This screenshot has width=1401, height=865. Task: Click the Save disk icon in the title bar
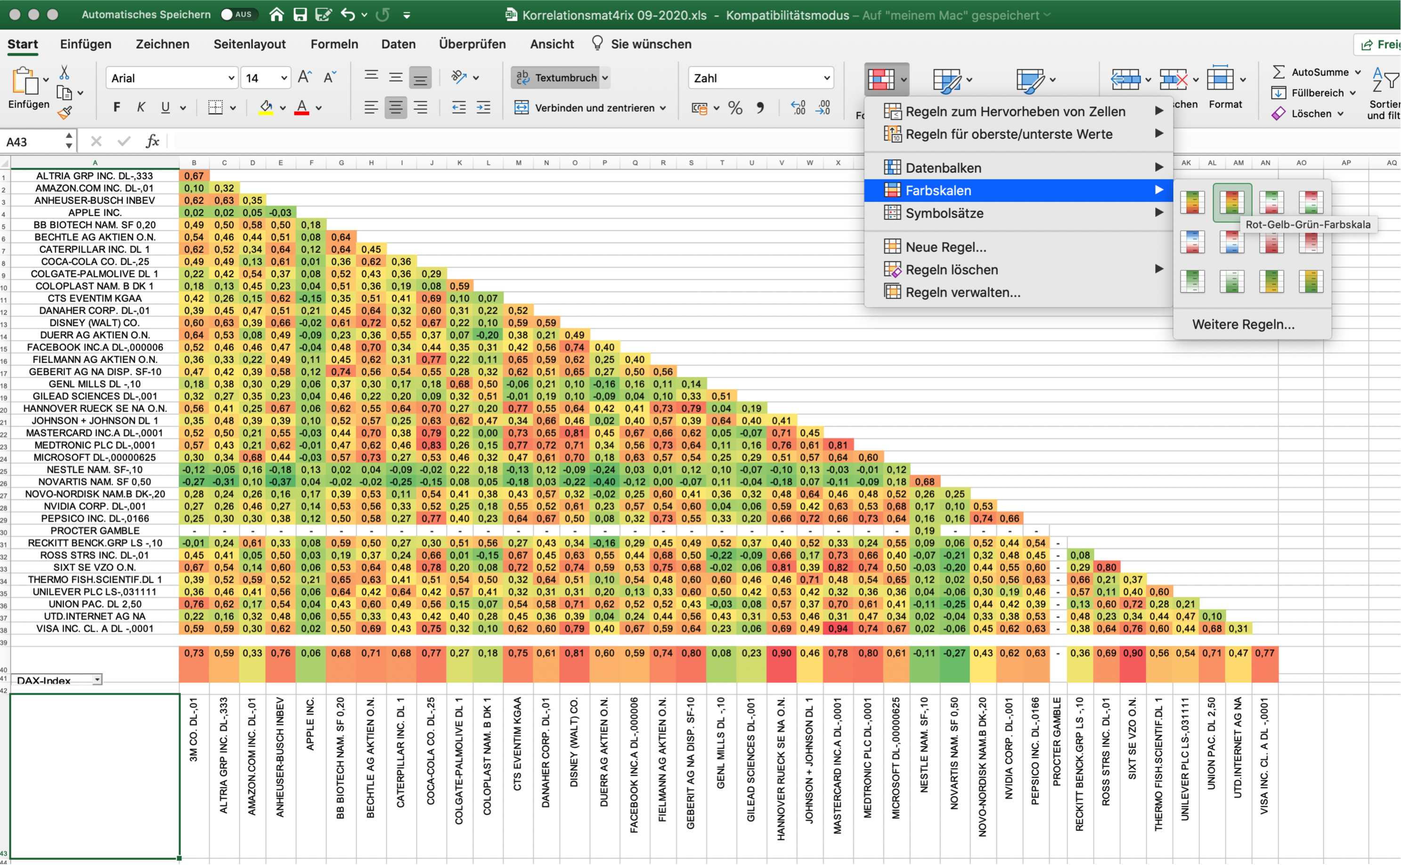click(300, 14)
